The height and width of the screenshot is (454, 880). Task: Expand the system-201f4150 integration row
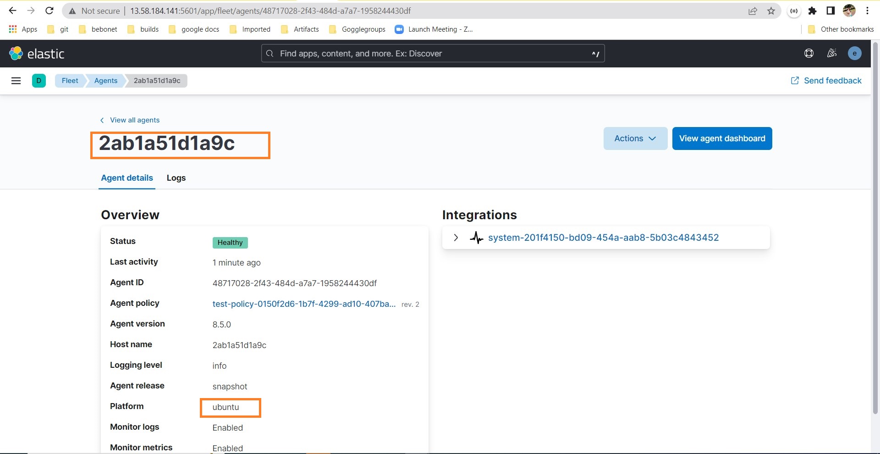(456, 238)
